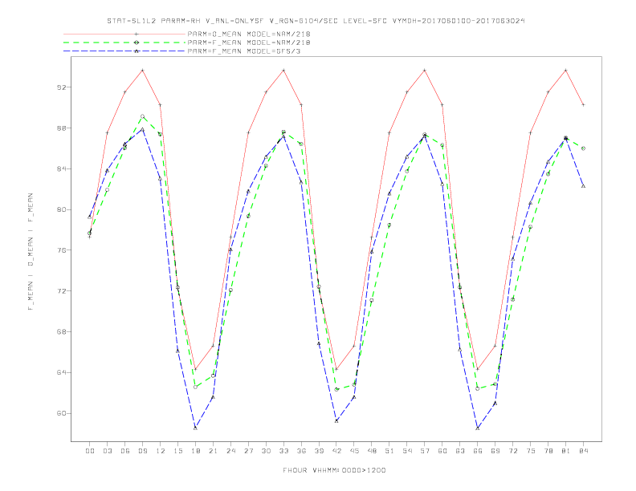Click the blue triangle marker at hour 42
Image resolution: width=636 pixels, height=491 pixels.
[x=336, y=421]
